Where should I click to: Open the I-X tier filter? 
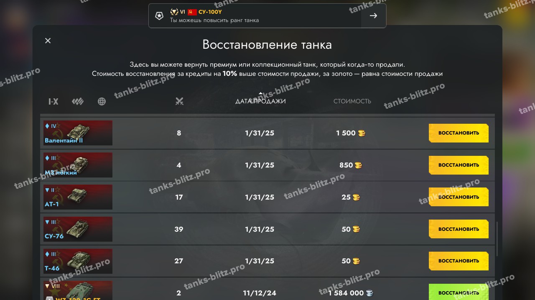click(x=53, y=101)
